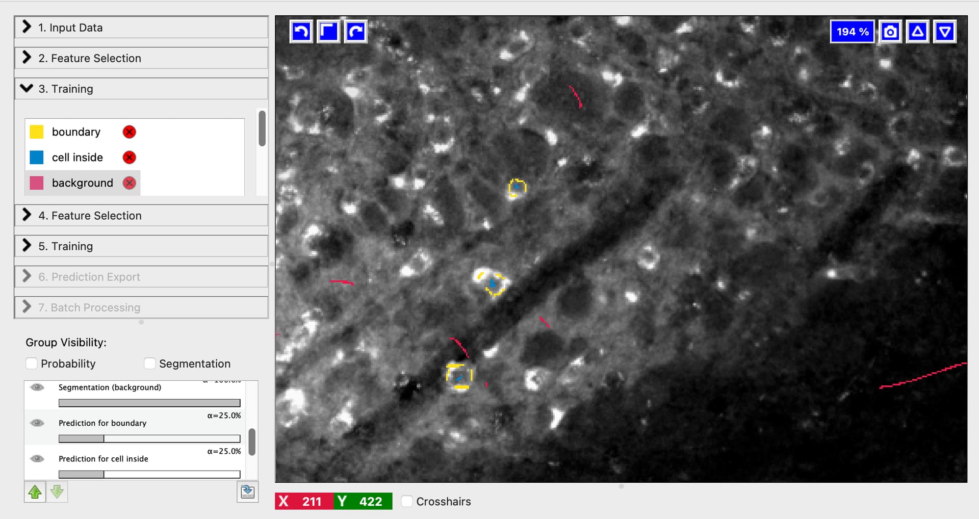979x519 pixels.
Task: Expand the 7. Batch Processing section
Action: pyautogui.click(x=141, y=307)
